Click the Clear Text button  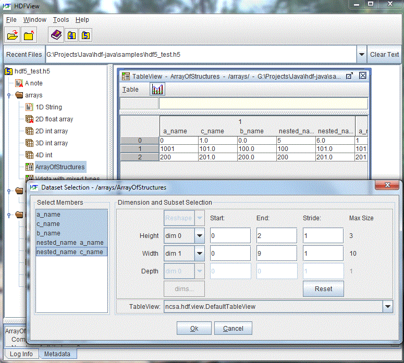(384, 54)
